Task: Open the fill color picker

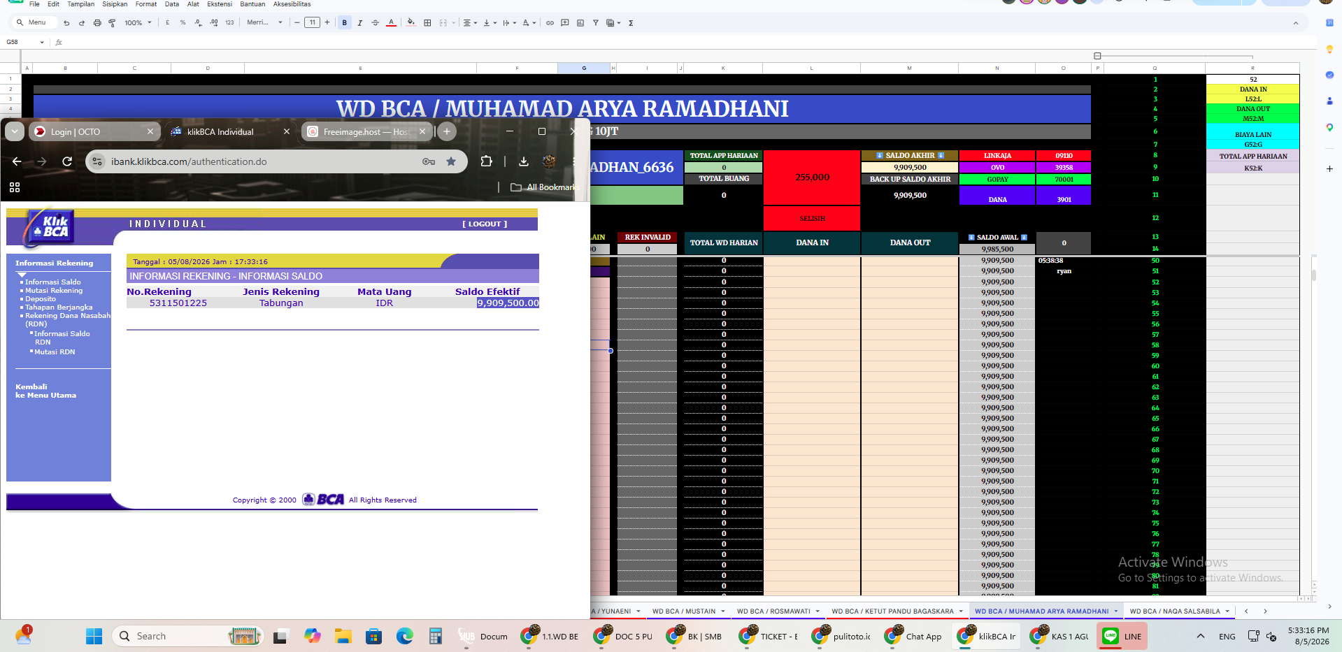Action: pos(411,23)
